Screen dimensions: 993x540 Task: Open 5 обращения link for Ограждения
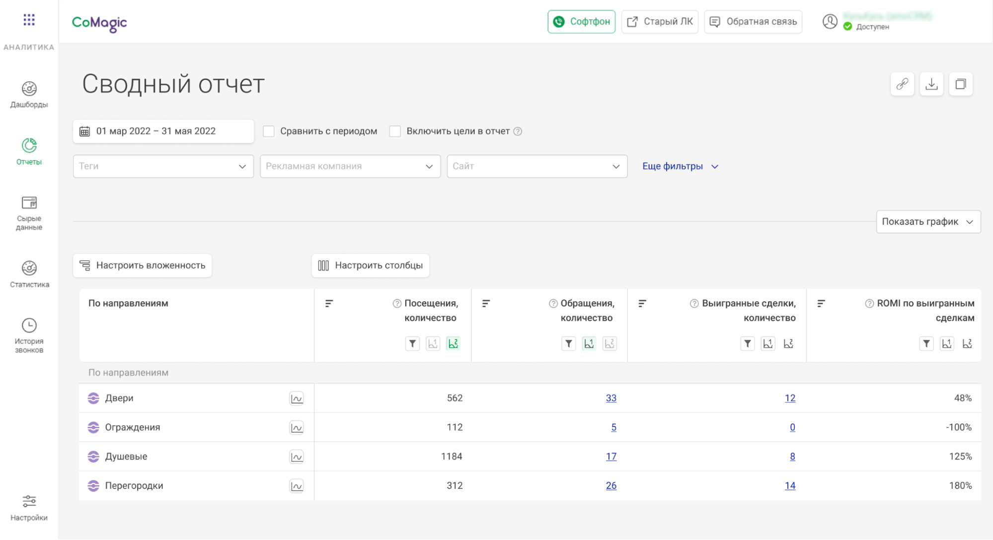point(614,427)
